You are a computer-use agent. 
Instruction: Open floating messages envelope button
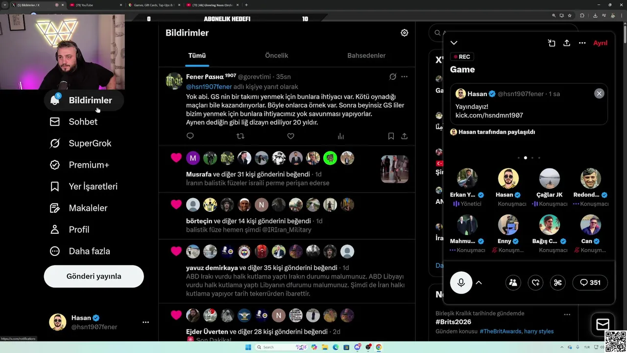point(603,324)
